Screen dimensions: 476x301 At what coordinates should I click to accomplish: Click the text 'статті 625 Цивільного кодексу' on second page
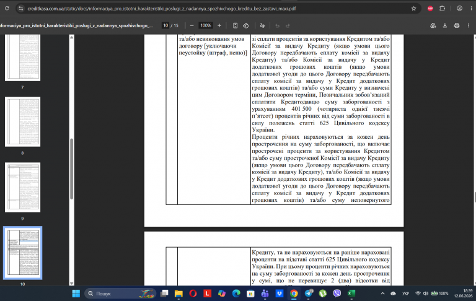pos(350,260)
